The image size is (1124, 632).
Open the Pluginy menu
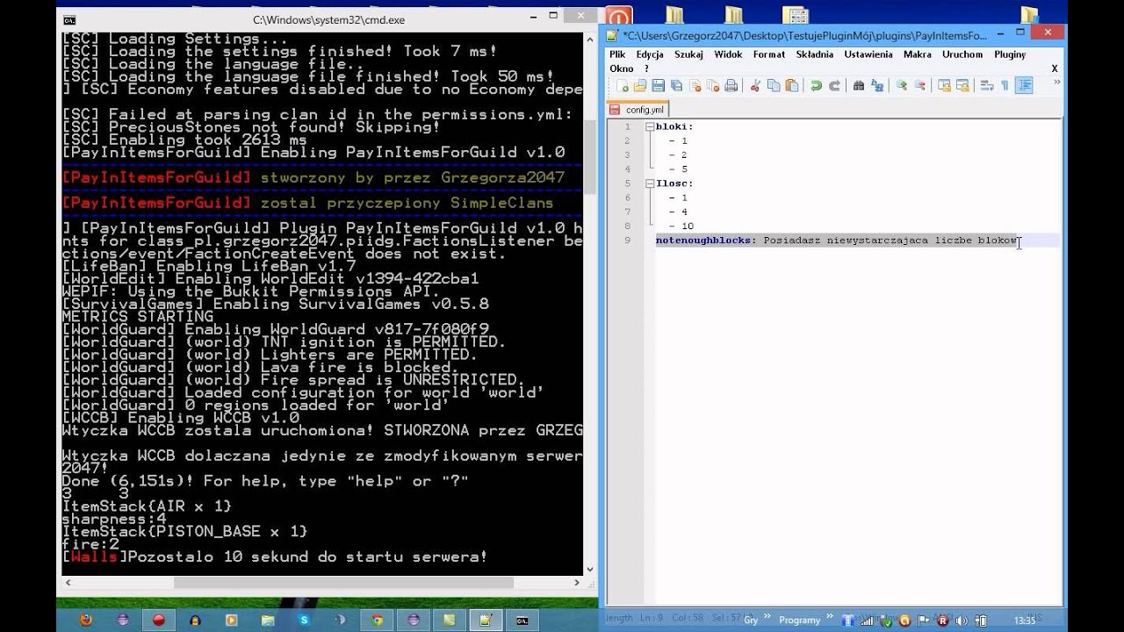pos(1010,54)
